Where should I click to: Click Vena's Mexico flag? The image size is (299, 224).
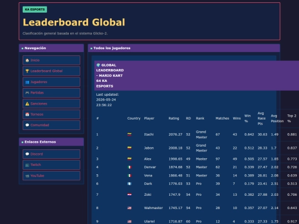tap(129, 175)
